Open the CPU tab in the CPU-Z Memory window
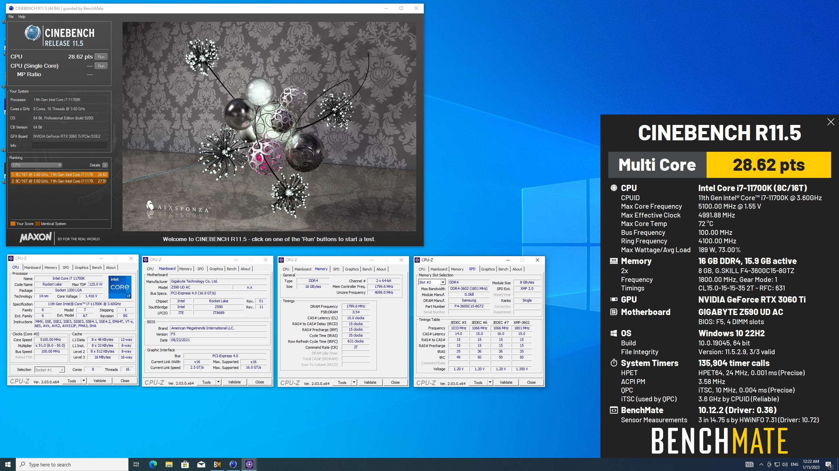This screenshot has width=839, height=471. [286, 269]
